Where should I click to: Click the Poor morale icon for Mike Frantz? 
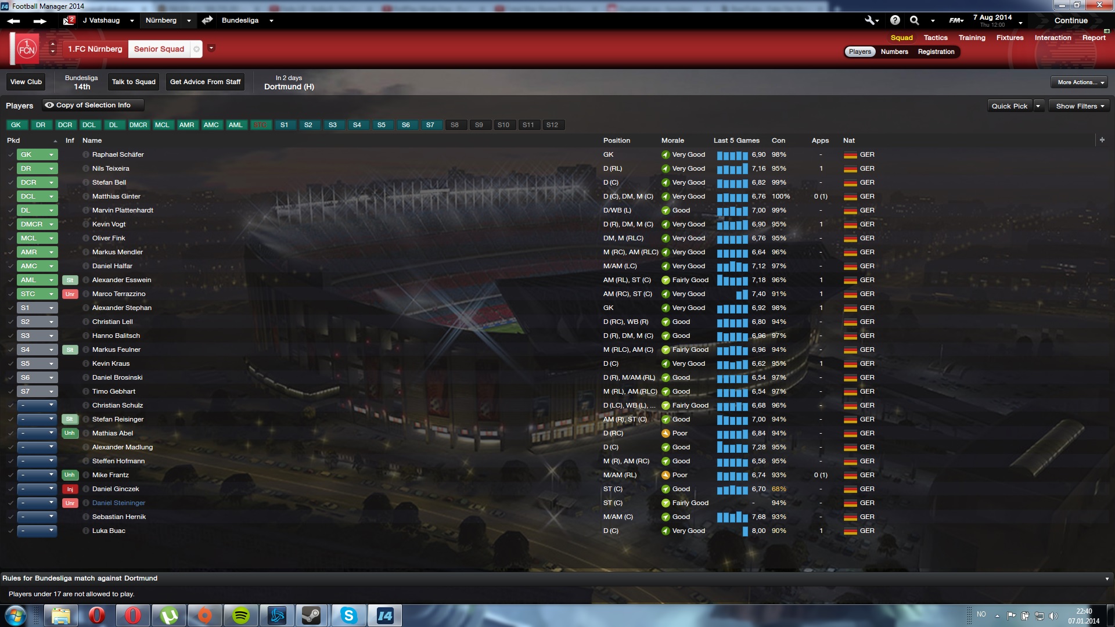click(666, 475)
